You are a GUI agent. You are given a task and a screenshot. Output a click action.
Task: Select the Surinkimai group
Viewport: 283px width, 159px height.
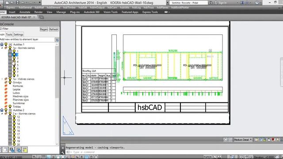[19, 103]
